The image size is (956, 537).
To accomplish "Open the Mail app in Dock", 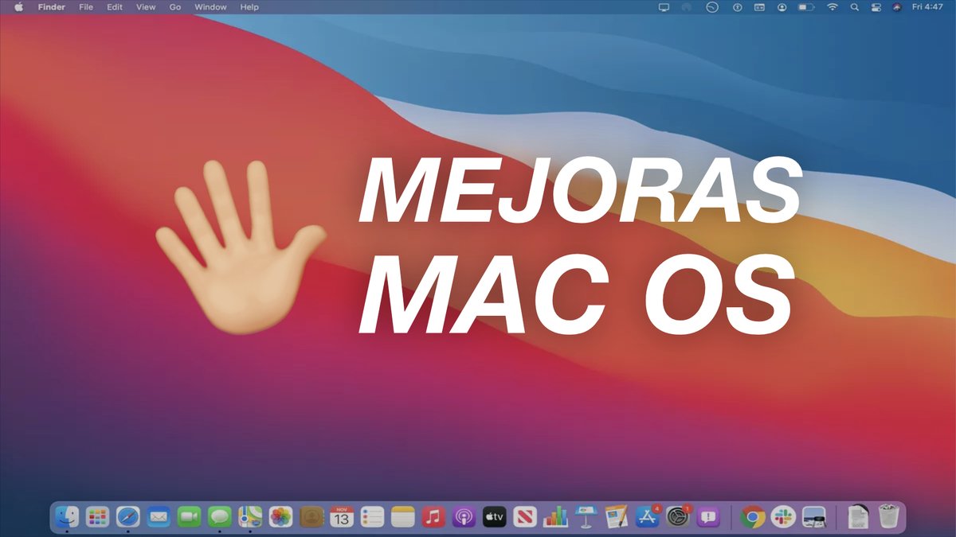I will pyautogui.click(x=159, y=517).
